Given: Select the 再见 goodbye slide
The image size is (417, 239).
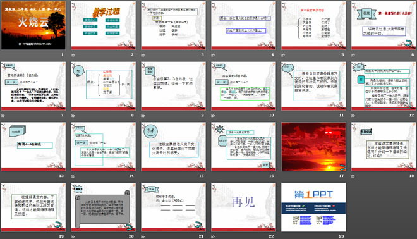Looking at the screenshot, I should [243, 207].
